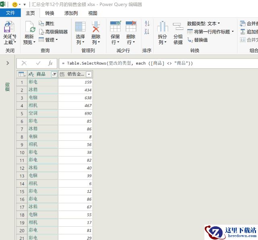This screenshot has width=258, height=240.
Task: Click the 将第一行用作标题 button
Action: tap(209, 31)
